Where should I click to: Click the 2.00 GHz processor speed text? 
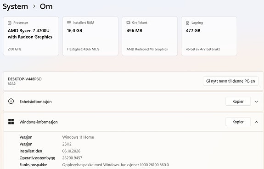[15, 49]
